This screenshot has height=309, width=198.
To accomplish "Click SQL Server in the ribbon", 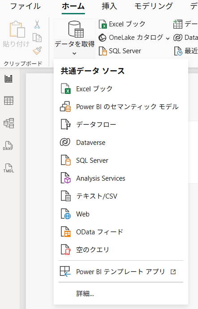I will (x=120, y=51).
